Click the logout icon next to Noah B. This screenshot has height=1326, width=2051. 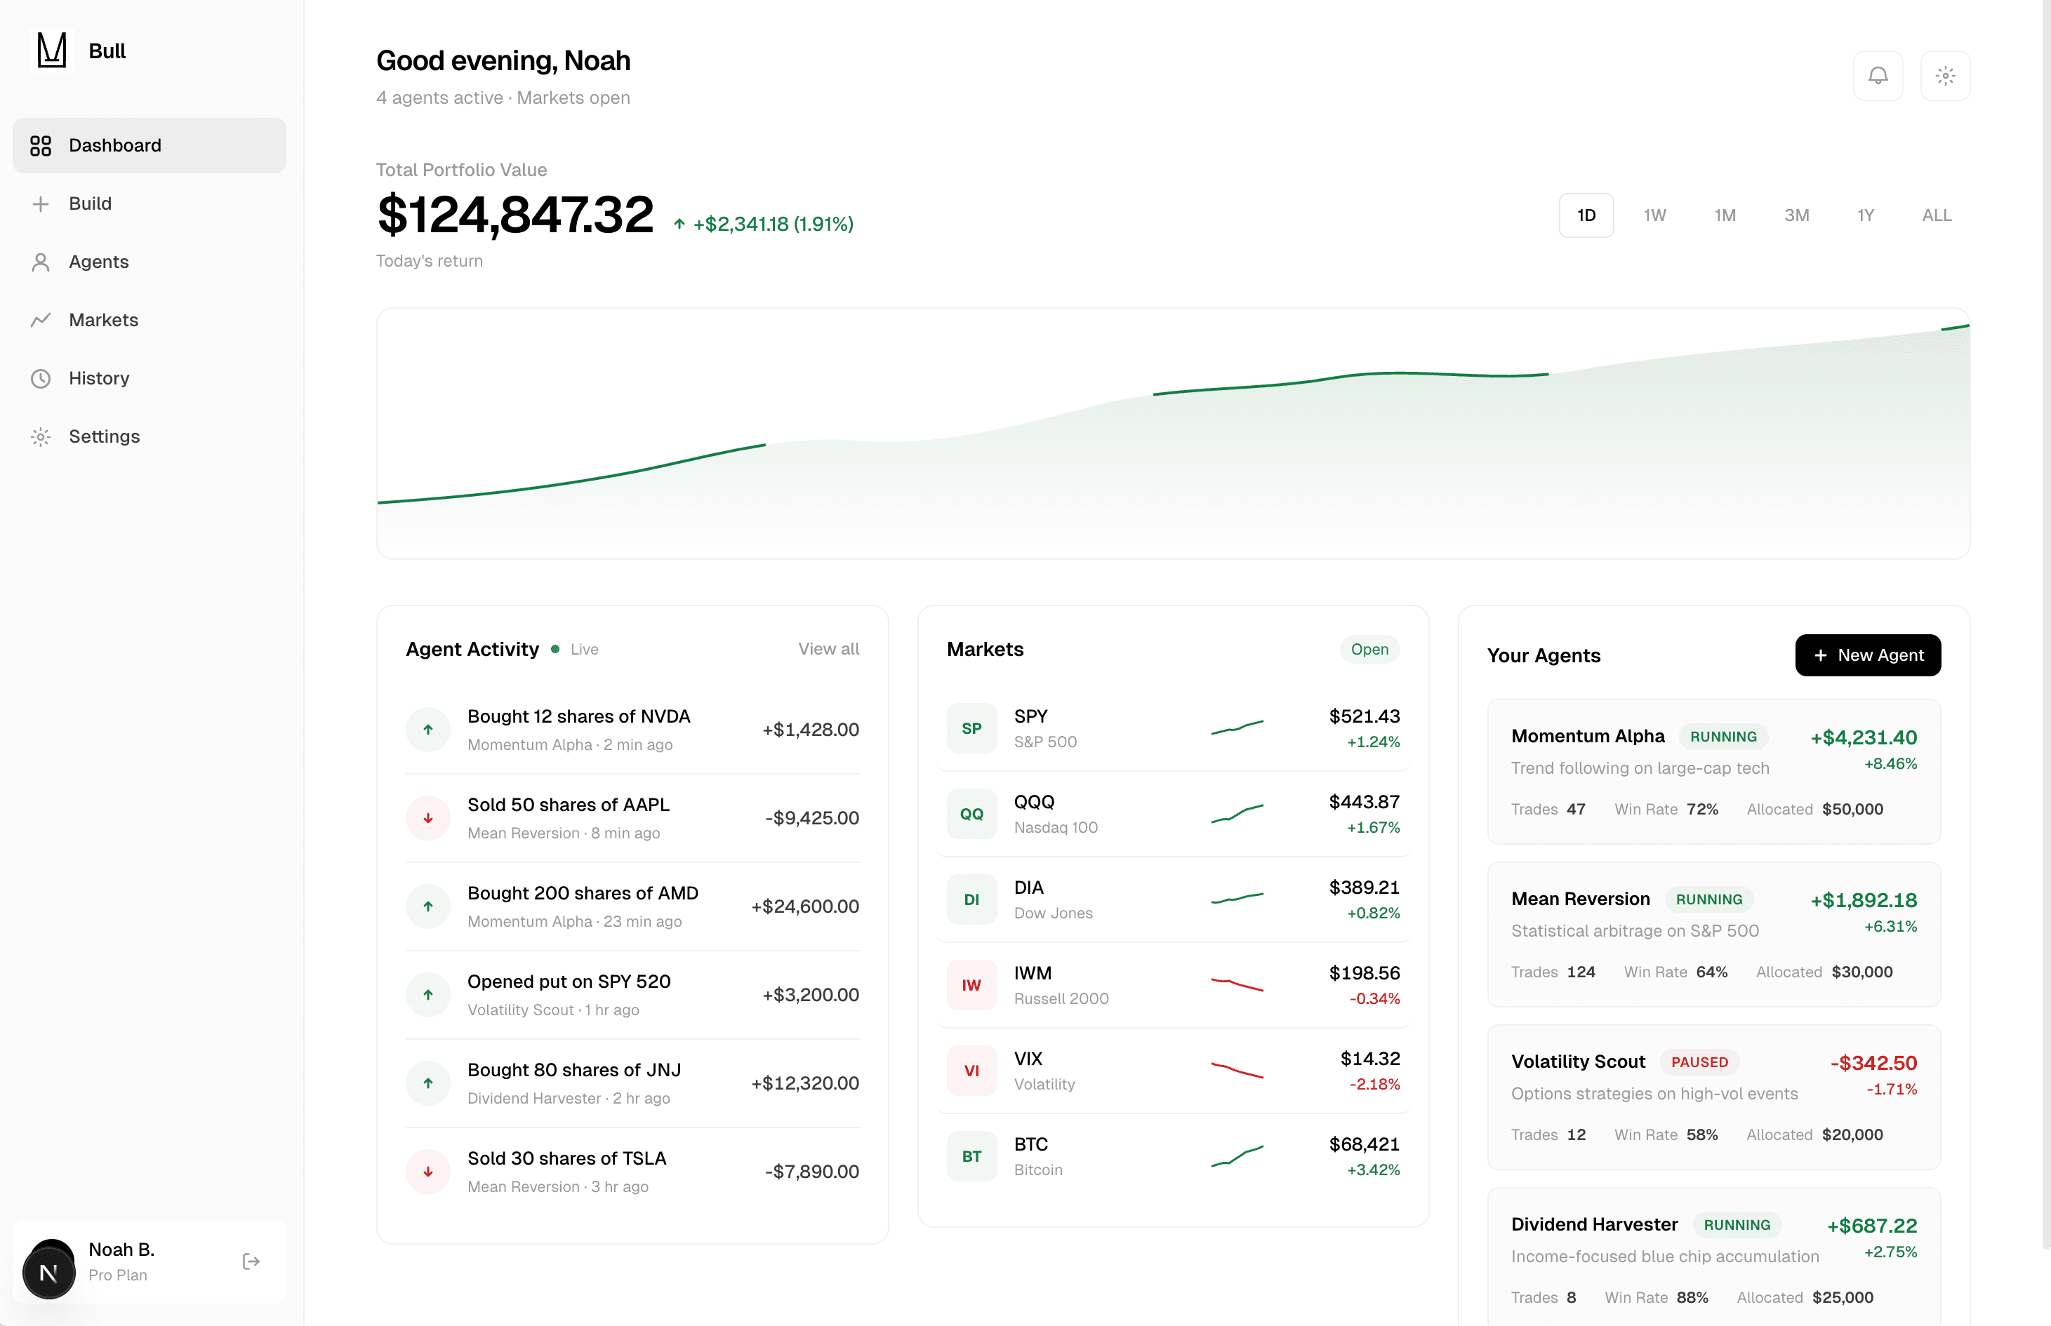point(251,1261)
